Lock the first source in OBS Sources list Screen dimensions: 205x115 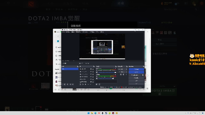[93, 69]
